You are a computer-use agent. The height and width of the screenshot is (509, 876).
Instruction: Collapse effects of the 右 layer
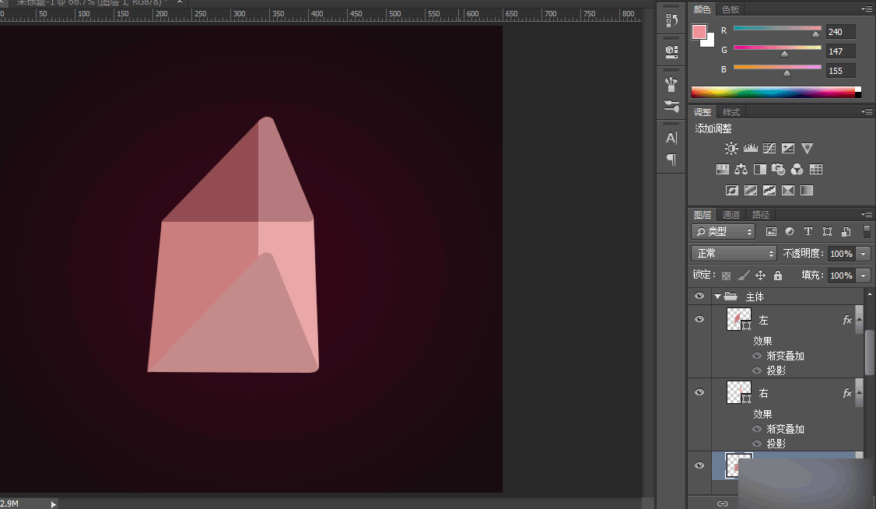point(859,393)
